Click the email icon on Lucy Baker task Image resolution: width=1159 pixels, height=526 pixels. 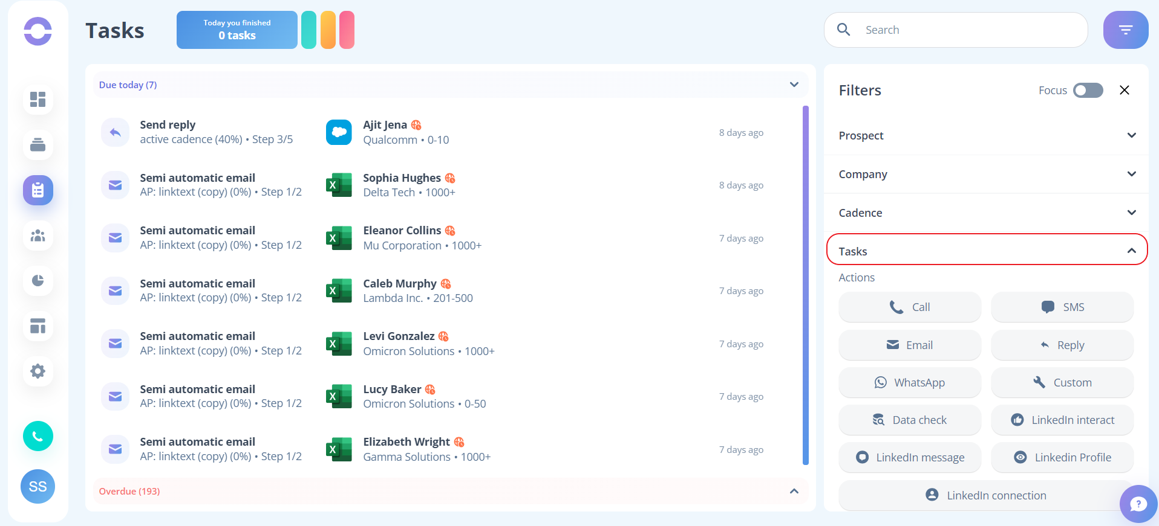point(115,397)
